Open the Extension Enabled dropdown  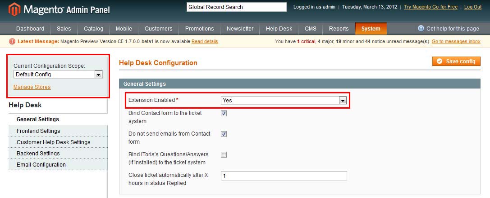(x=284, y=101)
